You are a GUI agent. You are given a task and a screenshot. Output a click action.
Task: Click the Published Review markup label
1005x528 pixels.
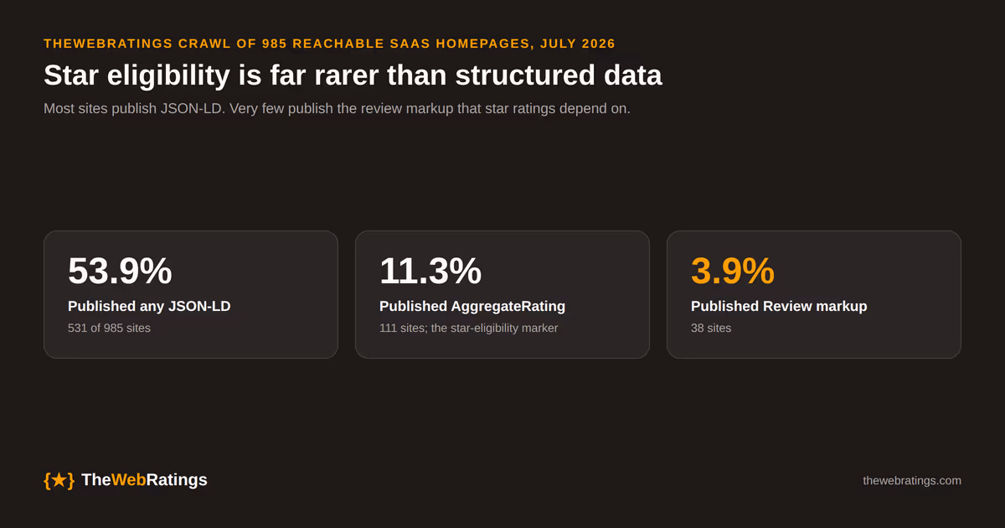click(x=779, y=307)
